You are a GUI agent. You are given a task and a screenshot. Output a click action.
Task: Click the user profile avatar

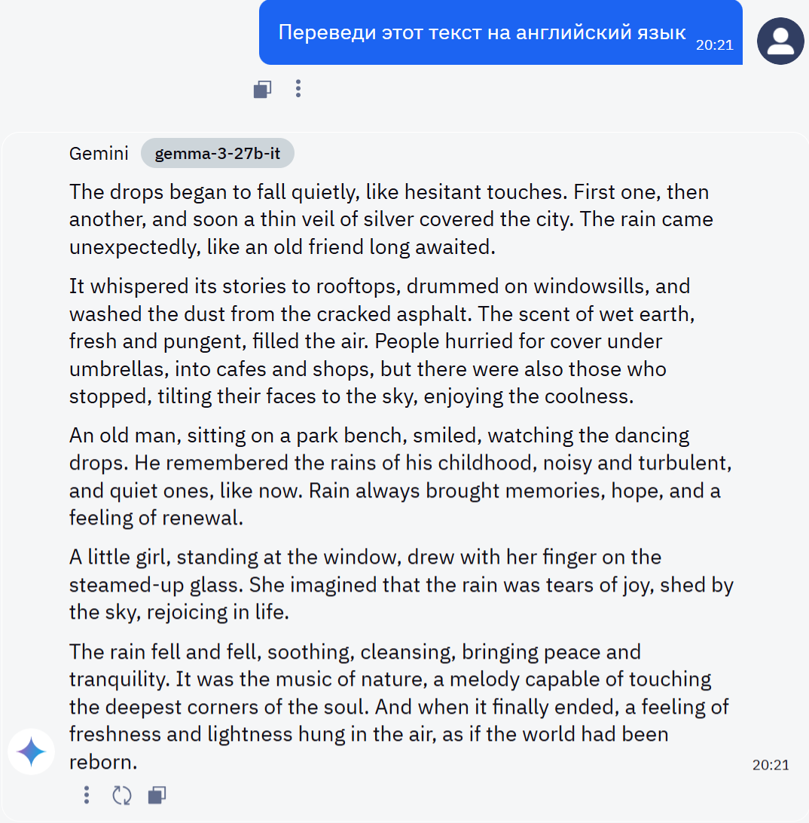(780, 41)
